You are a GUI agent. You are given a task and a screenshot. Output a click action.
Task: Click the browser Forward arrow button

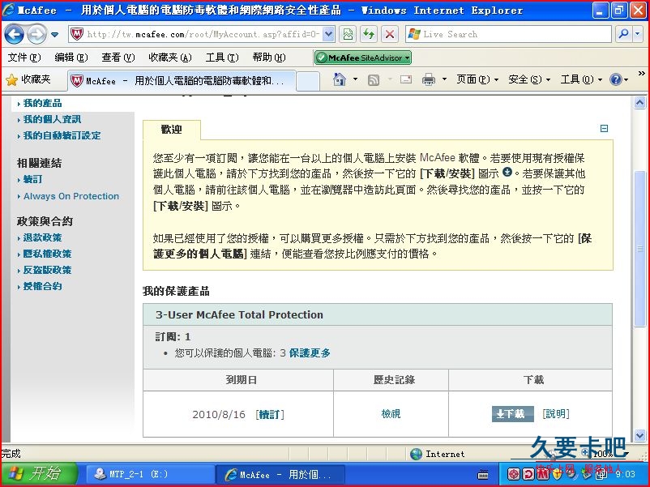(36, 34)
